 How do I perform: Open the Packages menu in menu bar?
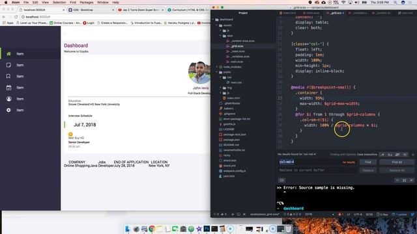point(87,3)
